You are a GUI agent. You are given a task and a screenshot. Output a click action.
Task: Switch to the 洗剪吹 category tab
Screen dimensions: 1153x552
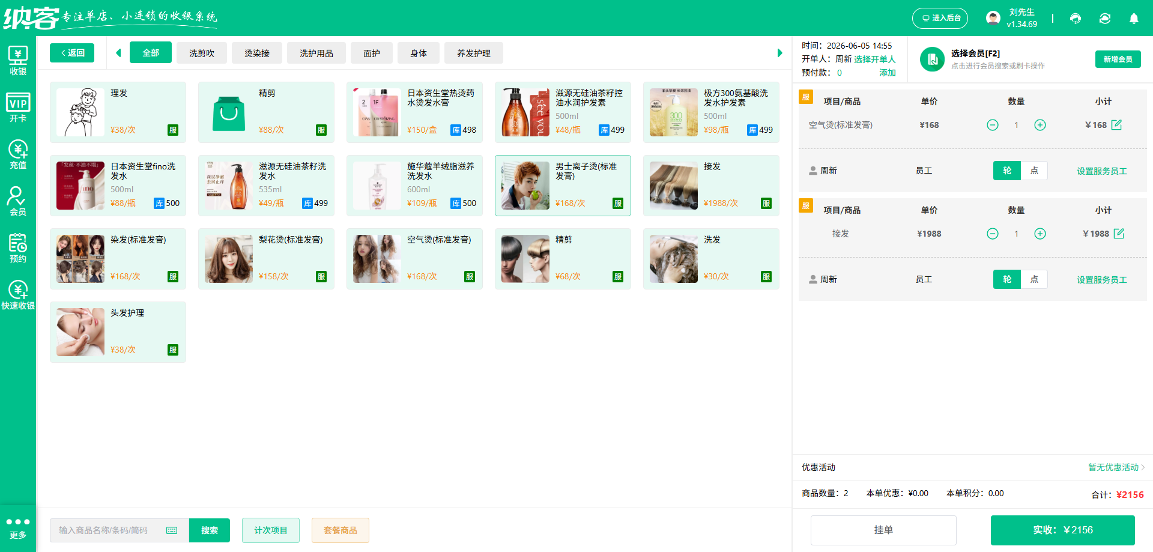pyautogui.click(x=202, y=53)
